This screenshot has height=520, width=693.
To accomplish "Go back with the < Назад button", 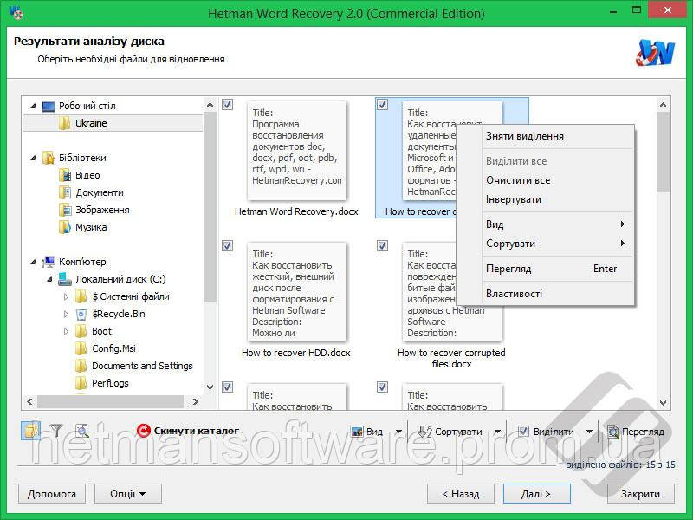I will pyautogui.click(x=461, y=493).
